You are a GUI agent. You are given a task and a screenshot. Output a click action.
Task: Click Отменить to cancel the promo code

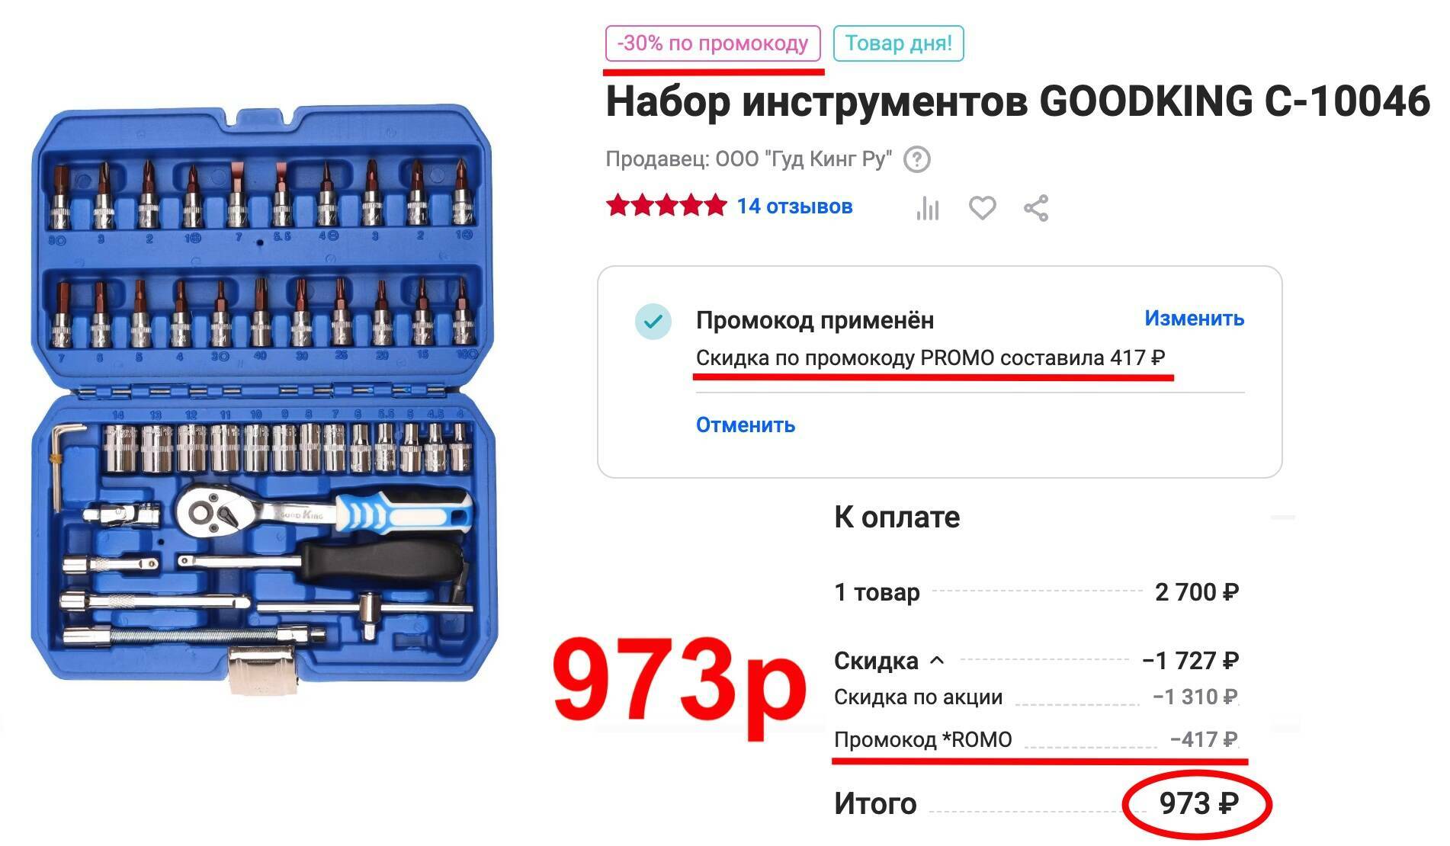click(x=745, y=425)
